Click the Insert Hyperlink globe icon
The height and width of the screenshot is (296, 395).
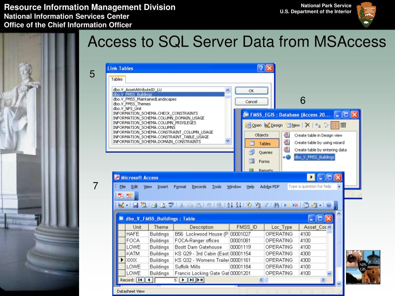coord(219,205)
